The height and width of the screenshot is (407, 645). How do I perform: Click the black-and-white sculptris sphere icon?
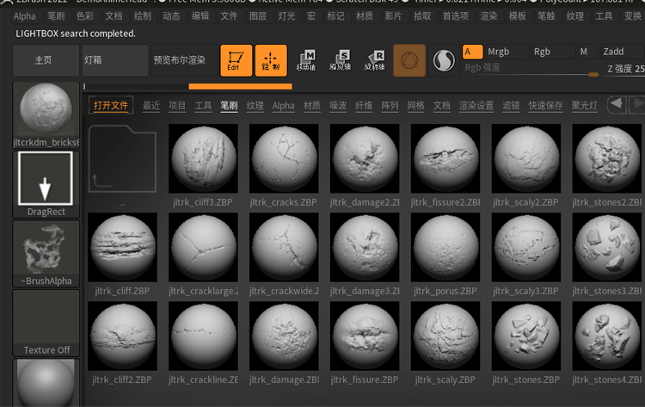coord(445,60)
